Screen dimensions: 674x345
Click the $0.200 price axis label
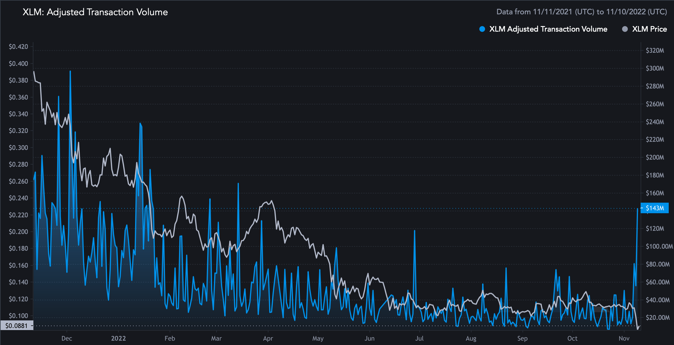point(18,232)
